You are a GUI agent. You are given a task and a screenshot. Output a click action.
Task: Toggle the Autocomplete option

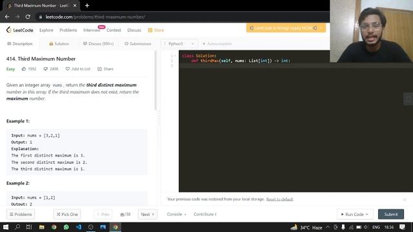(x=217, y=44)
